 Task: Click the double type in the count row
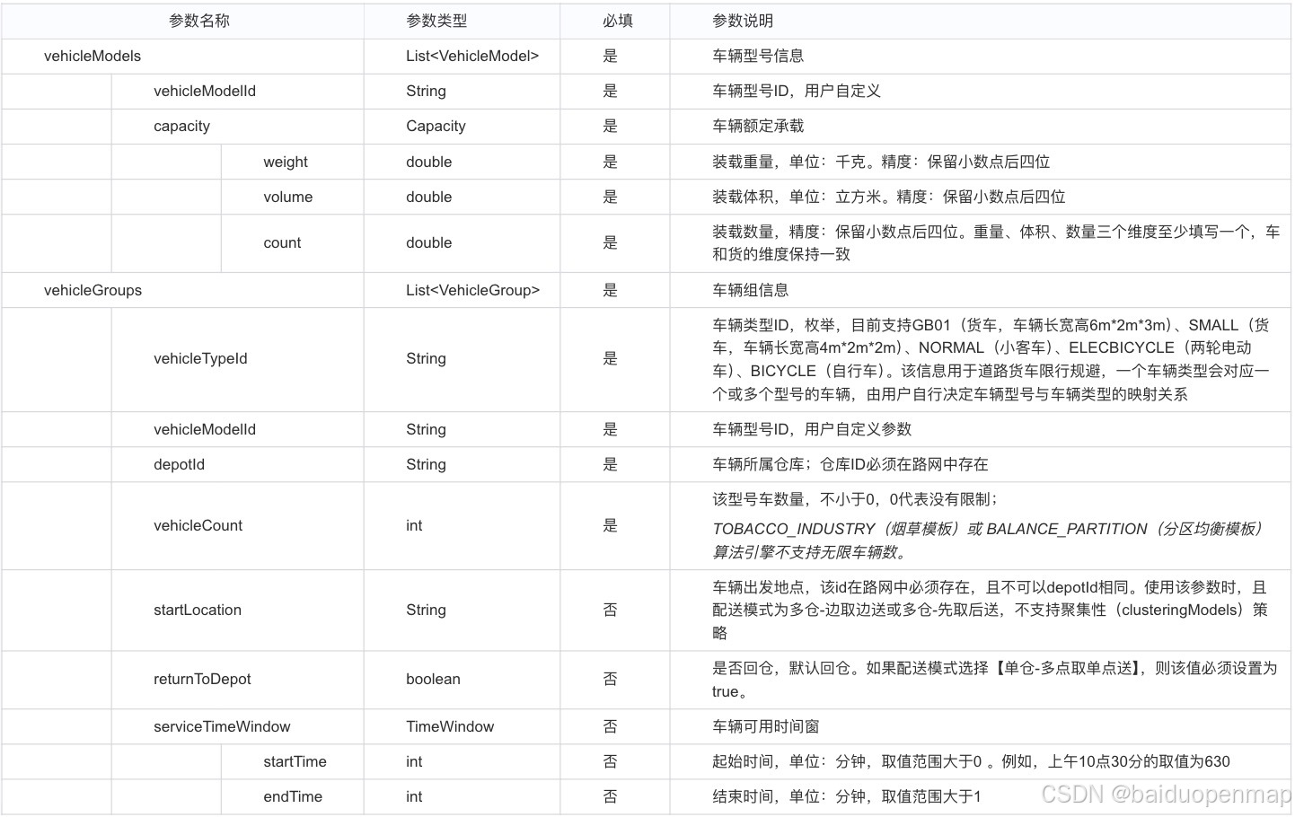[x=428, y=242]
